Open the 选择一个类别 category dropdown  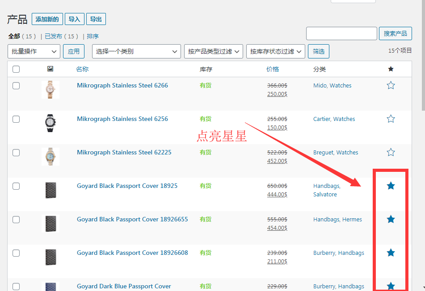136,51
